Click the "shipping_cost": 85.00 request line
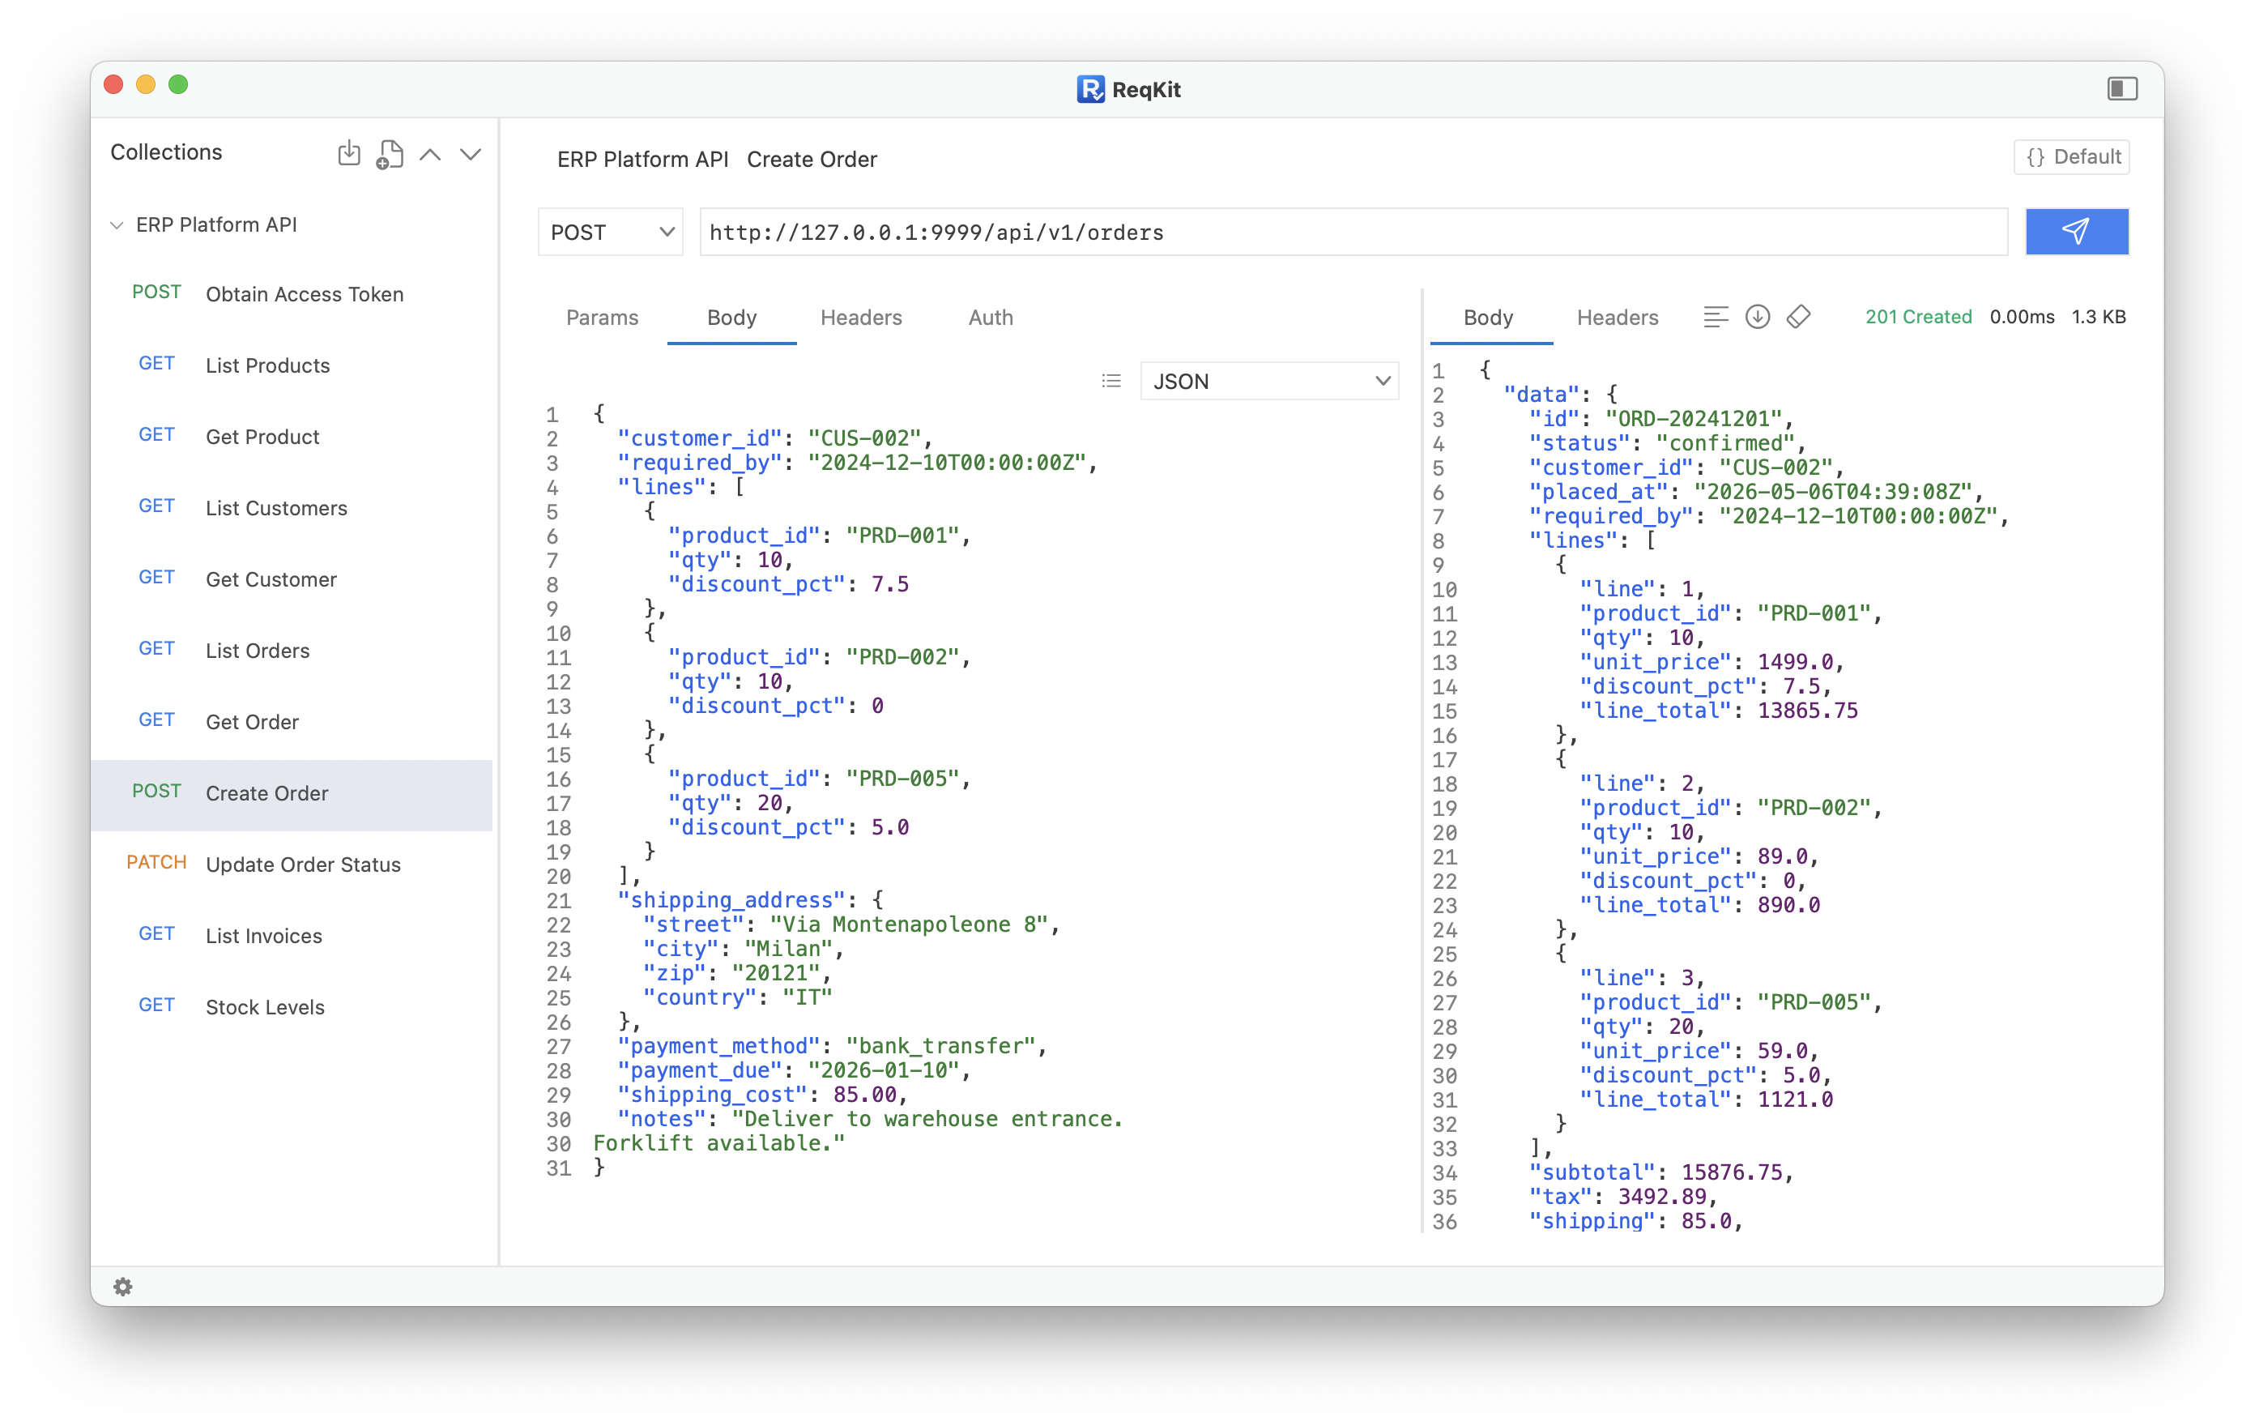 tap(762, 1095)
